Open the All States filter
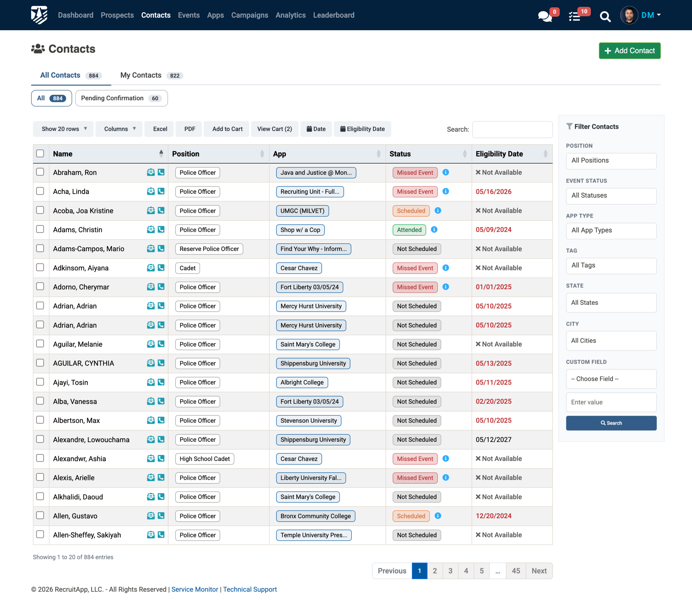 (611, 303)
